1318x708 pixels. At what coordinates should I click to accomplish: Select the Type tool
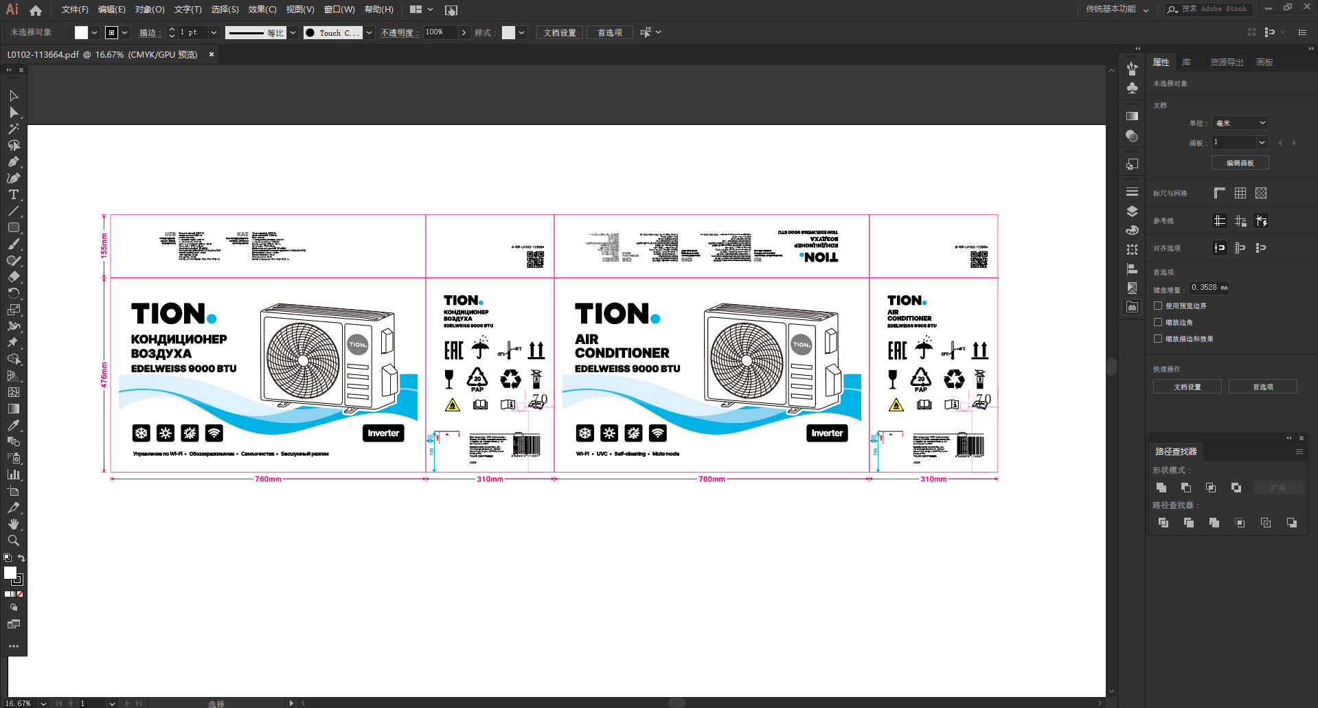(14, 195)
